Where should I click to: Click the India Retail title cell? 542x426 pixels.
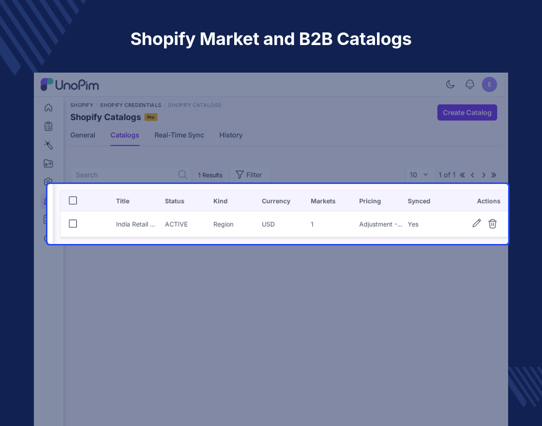[135, 225]
